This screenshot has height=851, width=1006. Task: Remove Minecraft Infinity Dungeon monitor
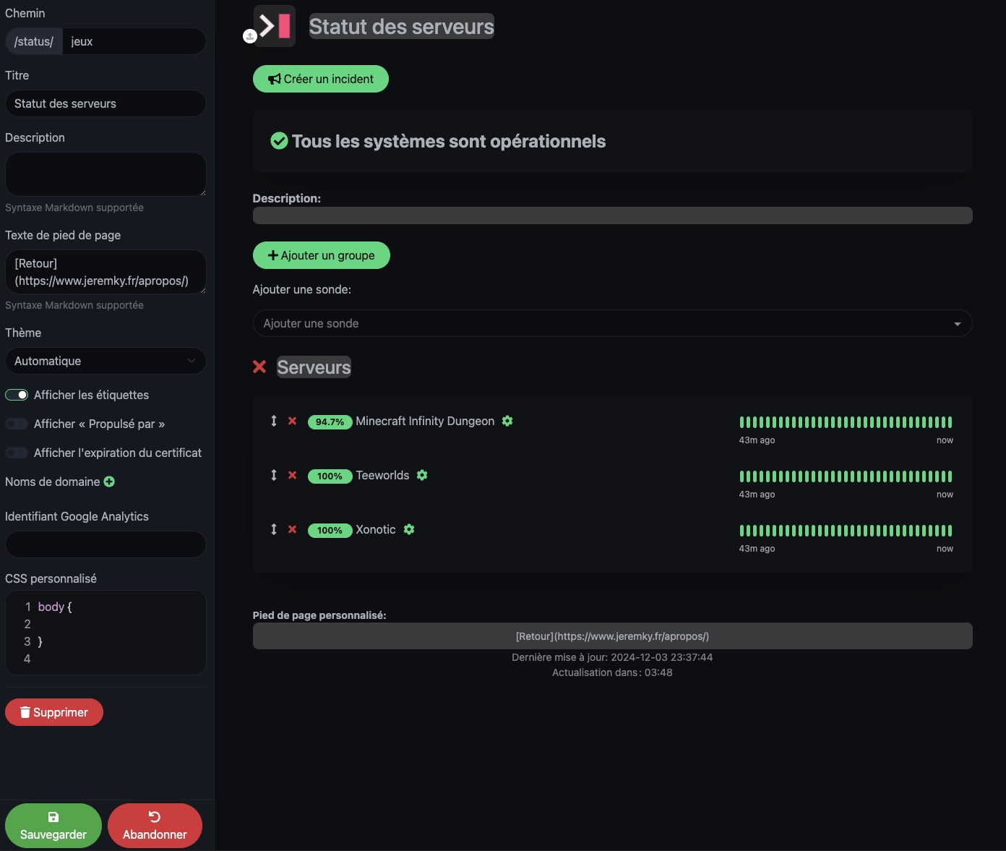tap(293, 421)
